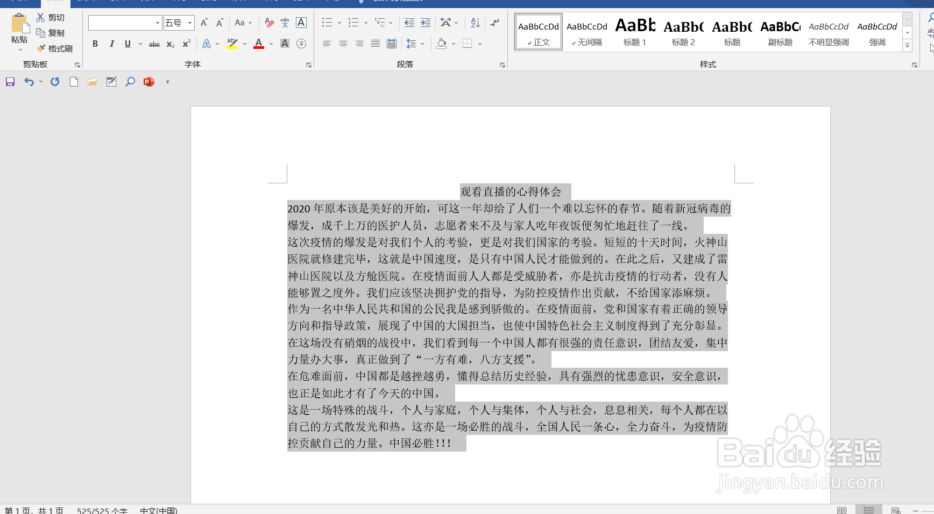Customize quick access toolbar dropdown
934x514 pixels.
point(167,82)
